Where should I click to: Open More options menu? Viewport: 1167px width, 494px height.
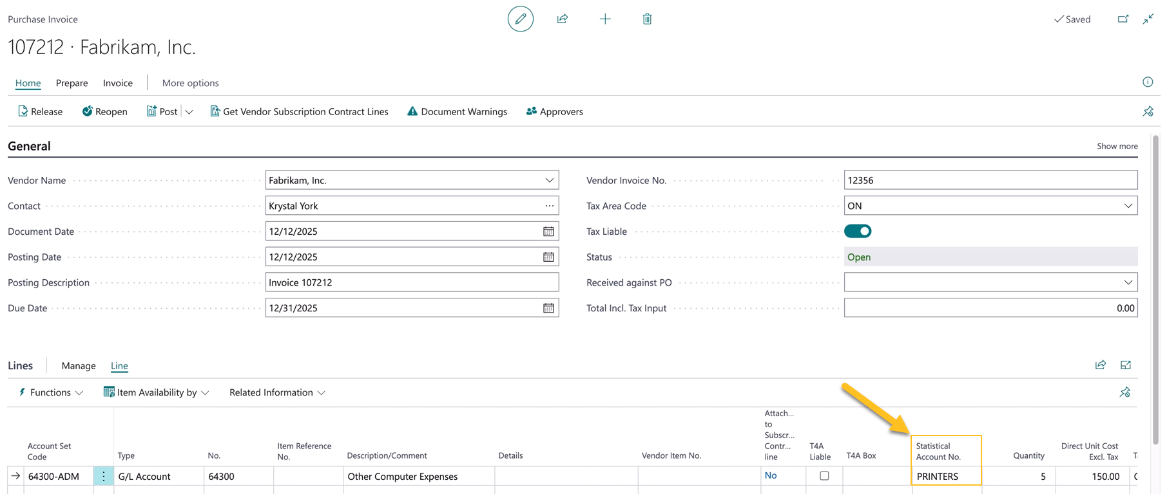[190, 83]
